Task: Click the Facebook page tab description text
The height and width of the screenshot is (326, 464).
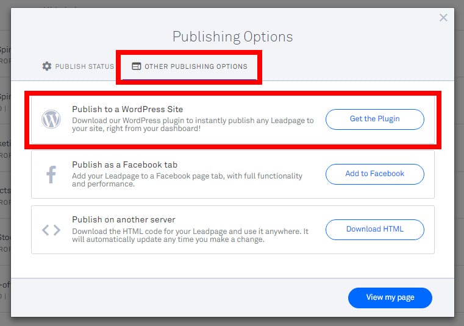Action: click(187, 180)
